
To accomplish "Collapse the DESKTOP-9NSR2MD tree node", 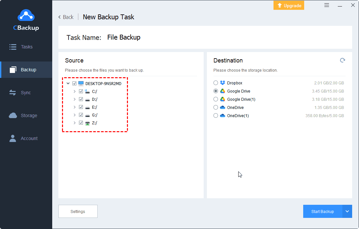I will click(68, 84).
